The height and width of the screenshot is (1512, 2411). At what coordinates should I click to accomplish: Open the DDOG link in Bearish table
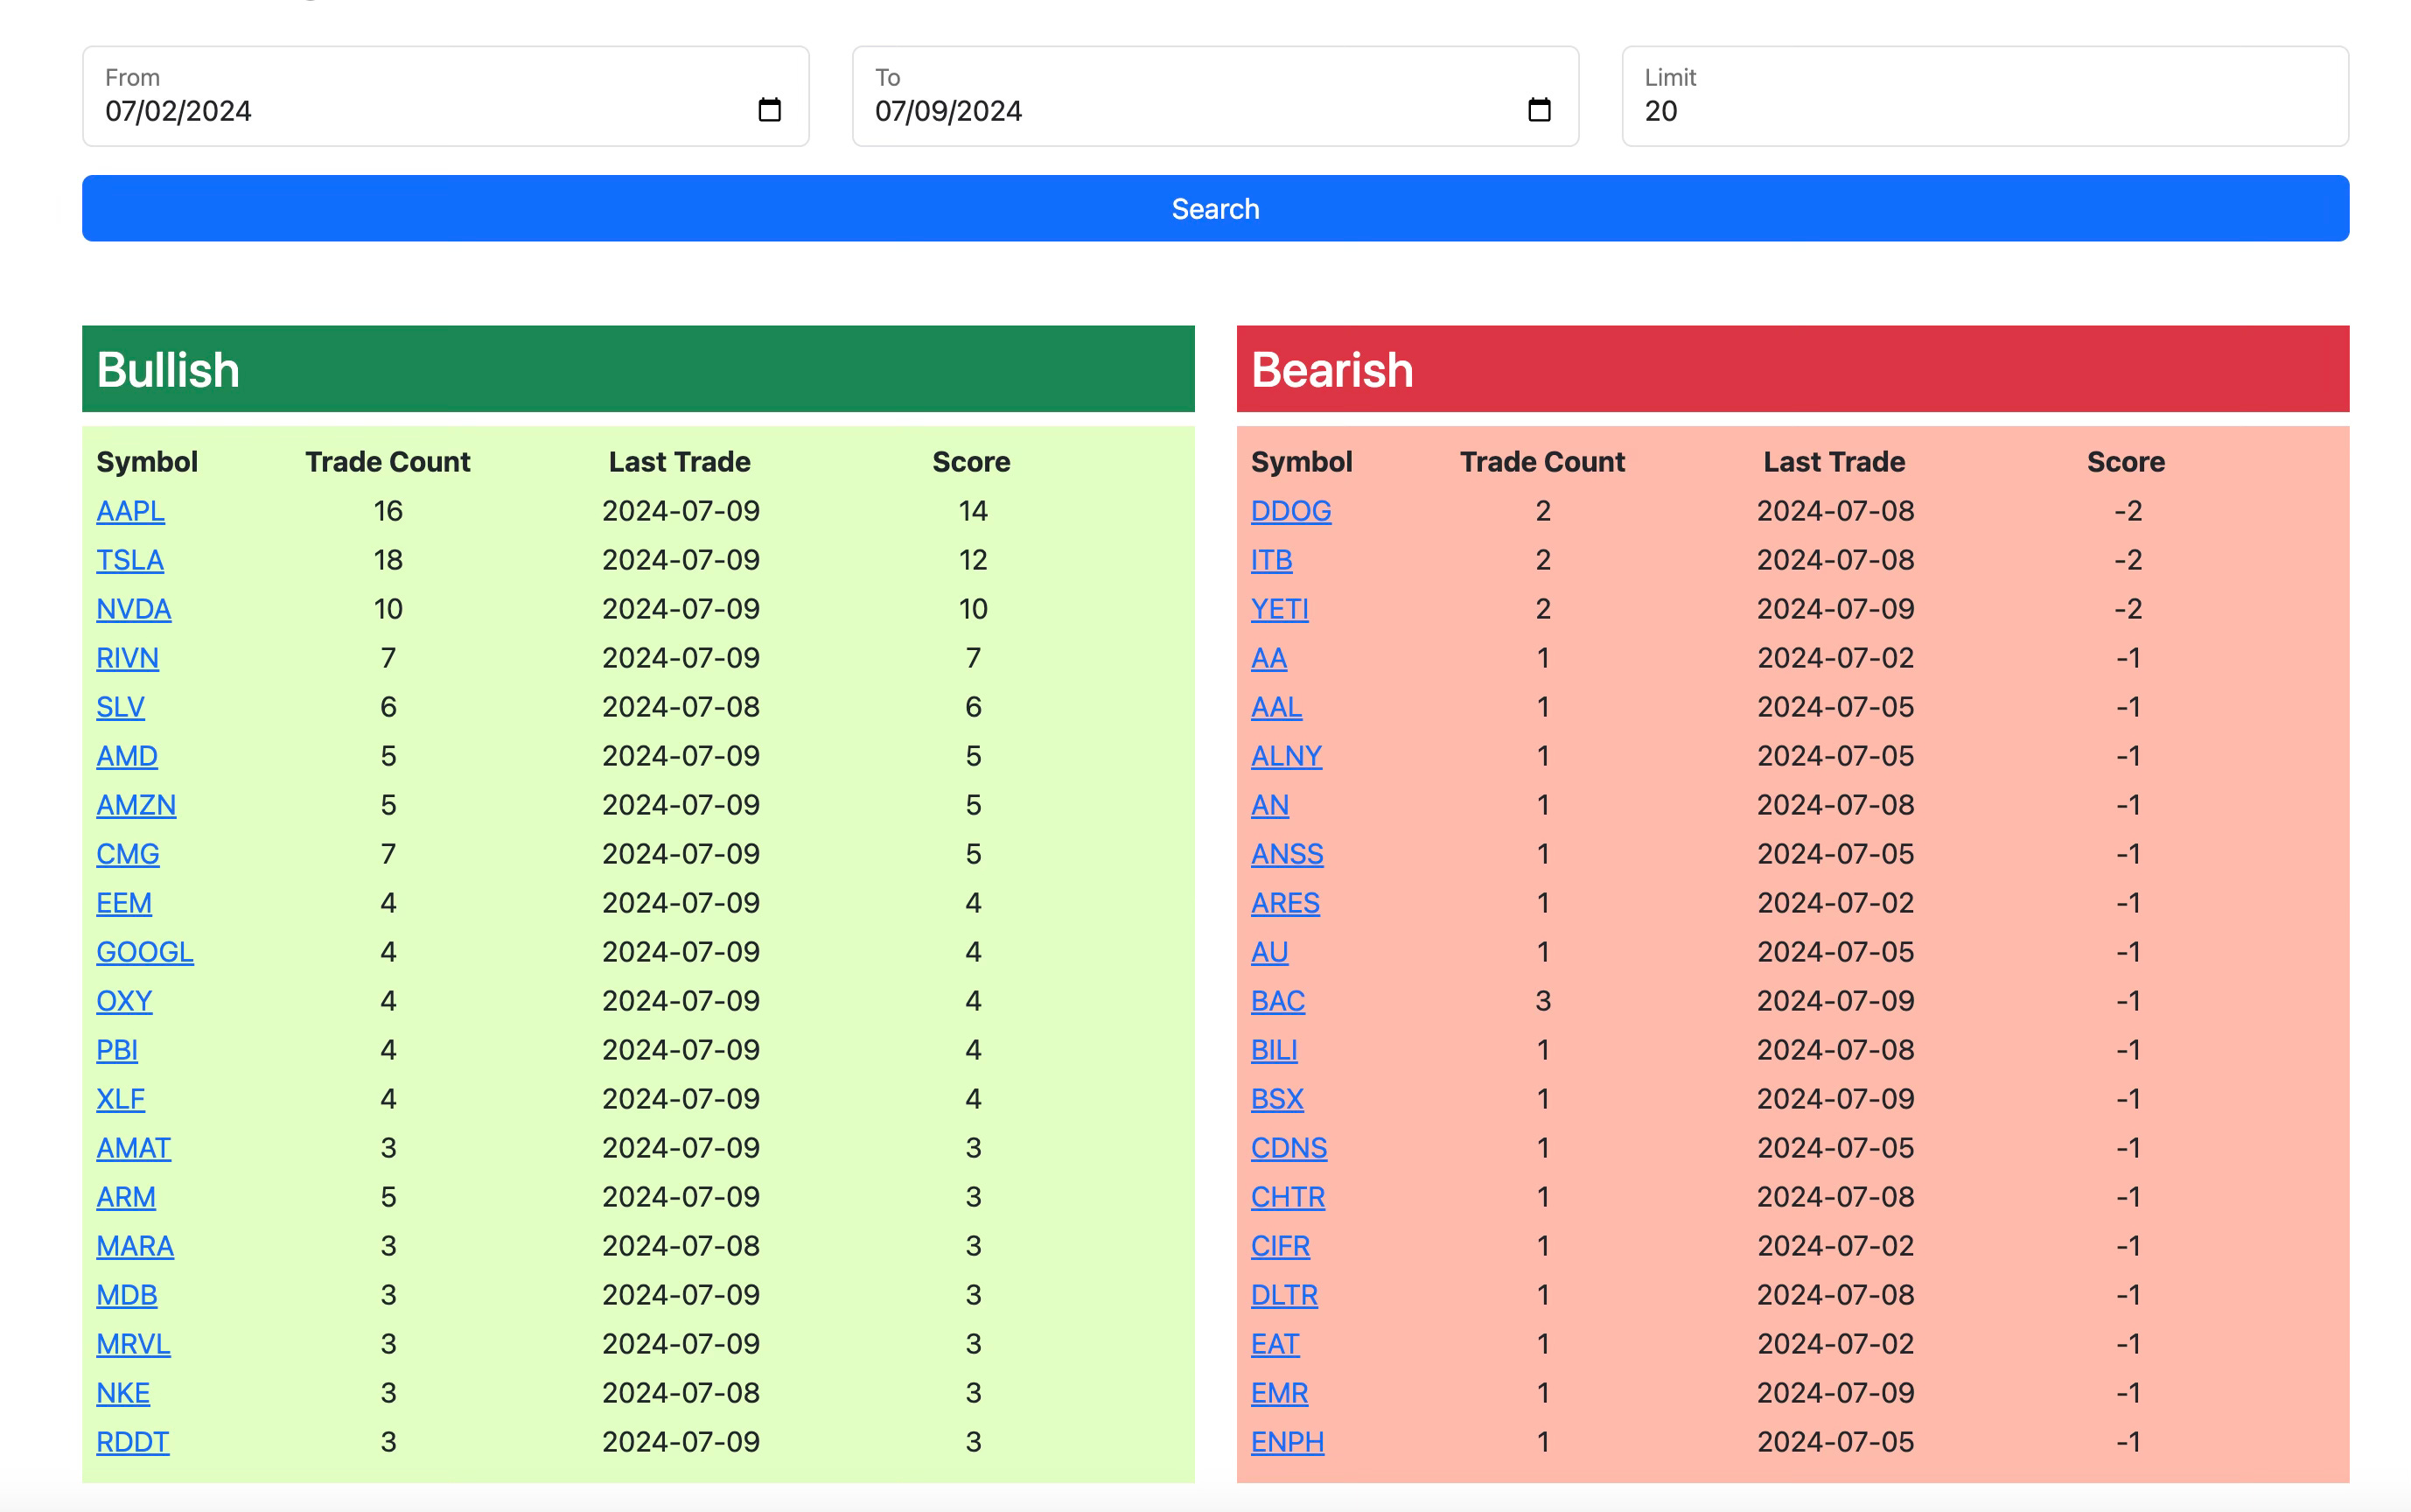[x=1290, y=511]
